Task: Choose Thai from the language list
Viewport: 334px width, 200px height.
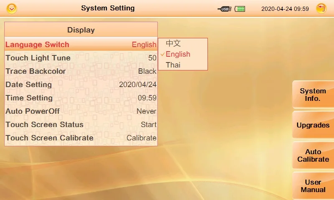Action: pos(173,65)
